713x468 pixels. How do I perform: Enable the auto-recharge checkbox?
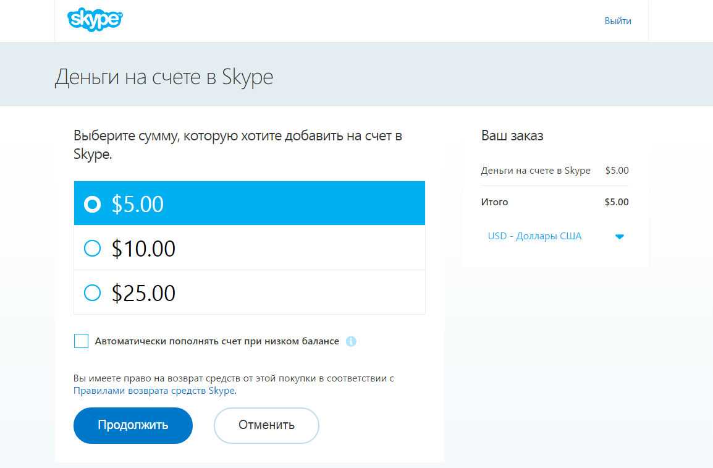(81, 341)
